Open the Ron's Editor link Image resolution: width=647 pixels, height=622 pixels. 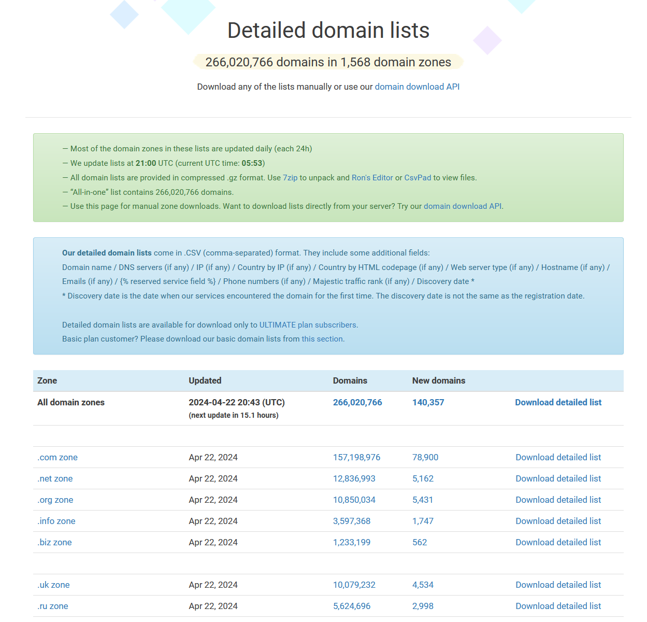[x=372, y=178]
